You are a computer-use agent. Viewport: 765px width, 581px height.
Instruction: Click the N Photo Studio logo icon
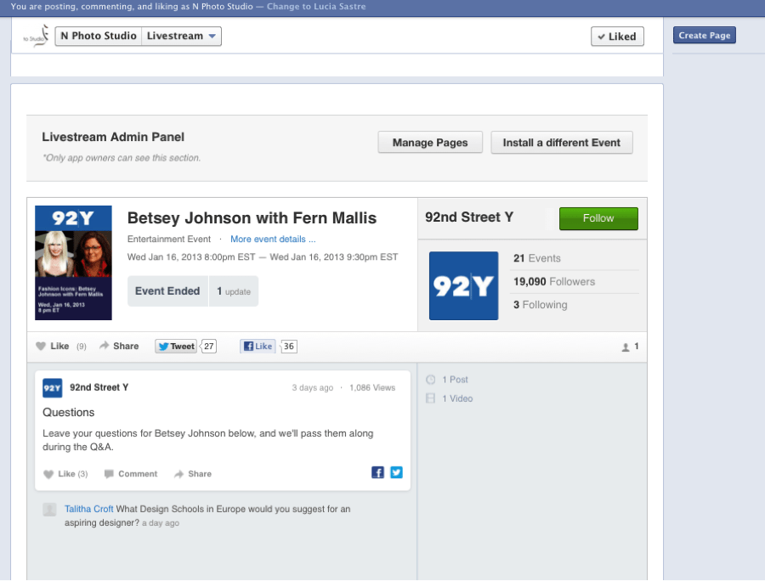37,36
